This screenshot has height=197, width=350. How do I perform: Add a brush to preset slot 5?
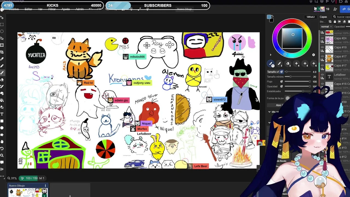[305, 64]
